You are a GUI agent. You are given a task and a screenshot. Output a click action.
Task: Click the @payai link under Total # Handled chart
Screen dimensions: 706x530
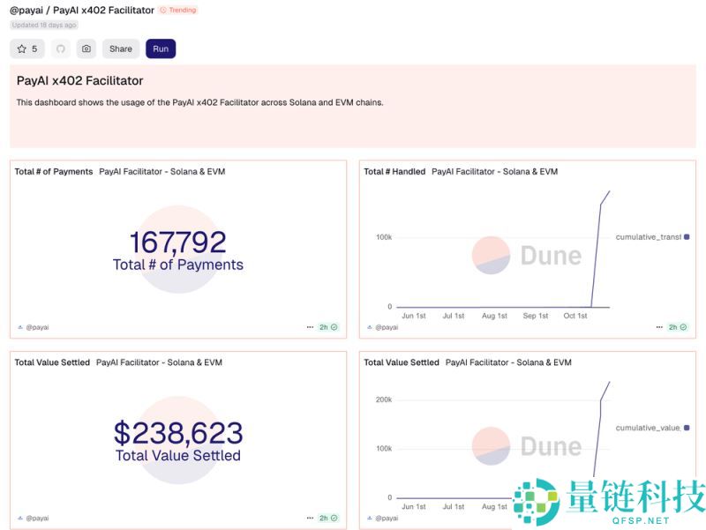(x=387, y=327)
